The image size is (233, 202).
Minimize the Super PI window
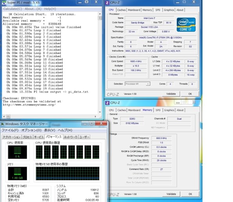(x=80, y=2)
